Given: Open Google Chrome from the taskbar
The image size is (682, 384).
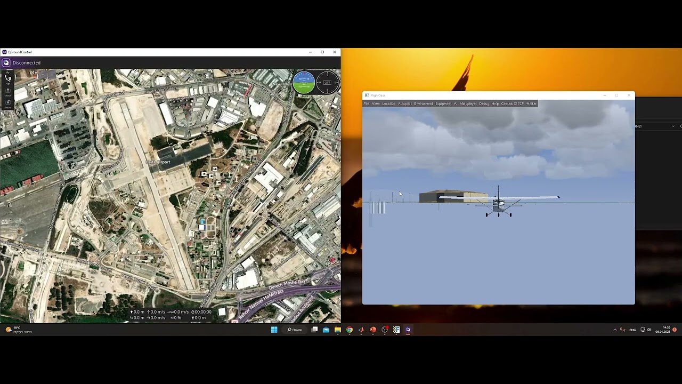Looking at the screenshot, I should tap(349, 330).
